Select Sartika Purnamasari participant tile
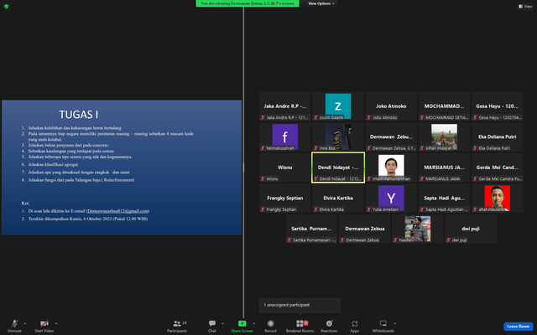 point(311,229)
